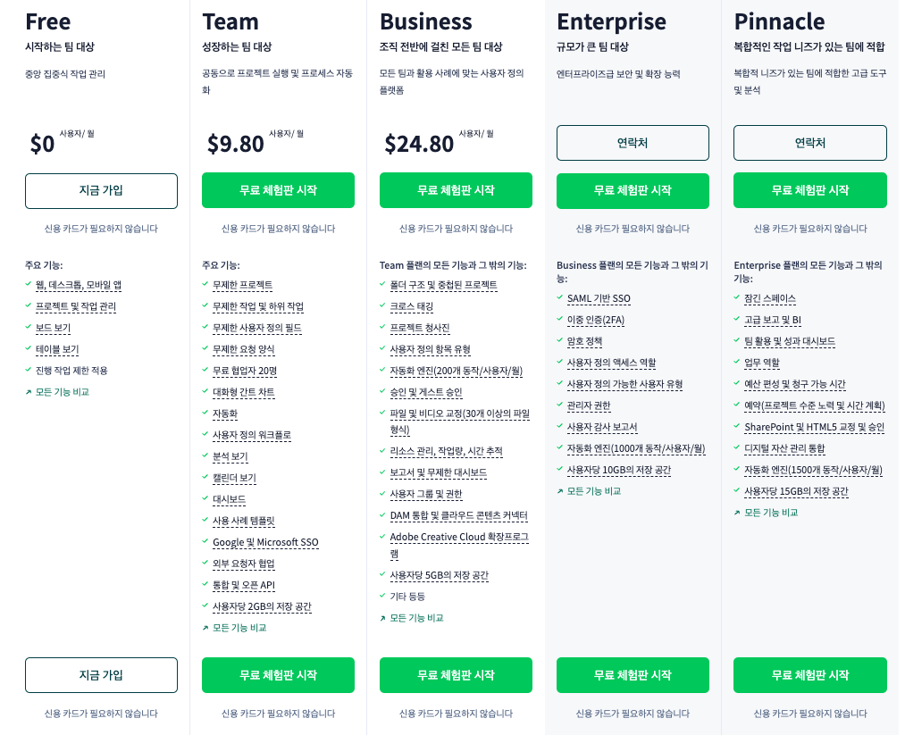Click the bottom 지금 가입 button in Free plan
The height and width of the screenshot is (735, 905).
(101, 675)
